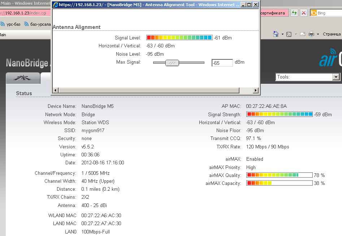The width and height of the screenshot is (342, 236).
Task: Click the Read Mail envelope icon
Action: 303,34
